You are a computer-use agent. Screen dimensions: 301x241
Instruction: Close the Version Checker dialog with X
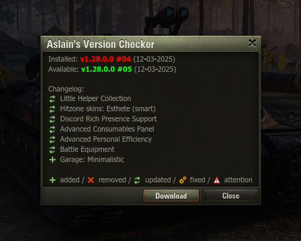click(252, 43)
